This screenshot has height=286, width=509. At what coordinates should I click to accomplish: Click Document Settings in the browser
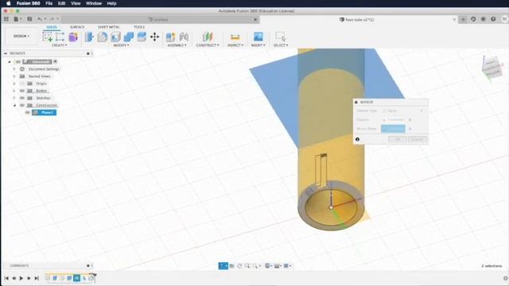tap(44, 69)
